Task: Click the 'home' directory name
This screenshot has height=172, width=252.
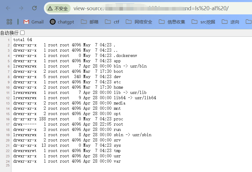Action: 119,87
